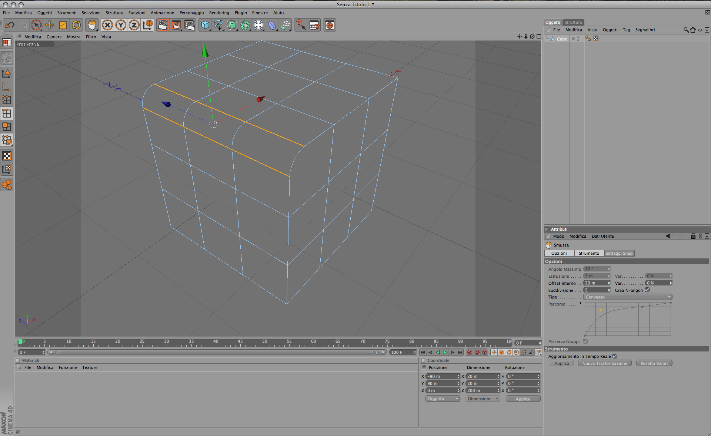Screen dimensions: 711x436
Task: Toggle the Crea N-angoli checkbox
Action: point(647,290)
